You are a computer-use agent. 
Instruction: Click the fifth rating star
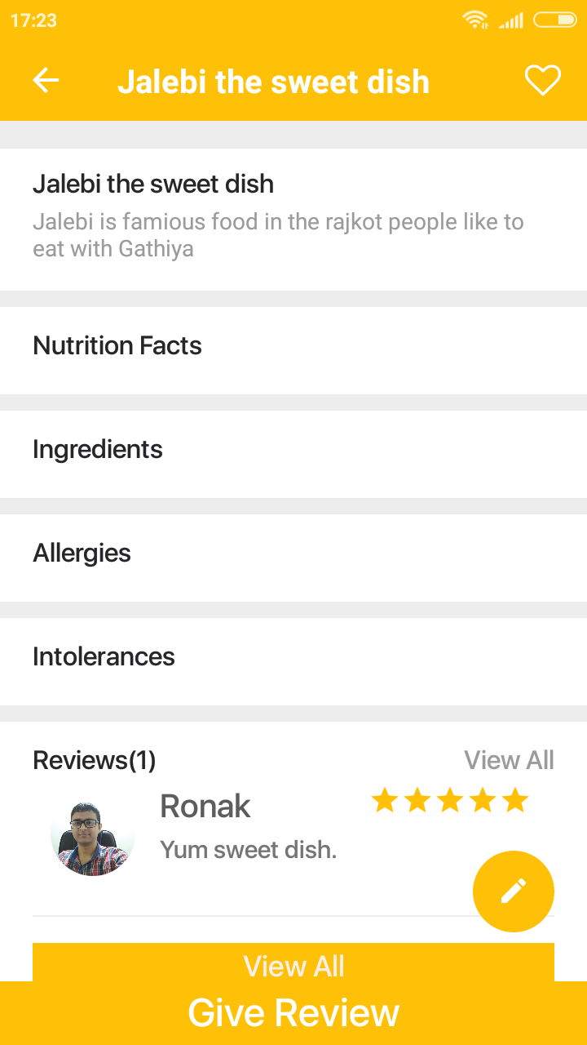[514, 801]
